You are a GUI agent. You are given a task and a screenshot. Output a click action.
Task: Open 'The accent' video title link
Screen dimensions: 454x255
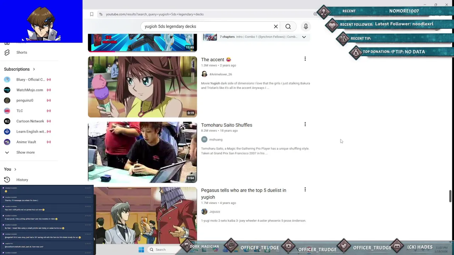pos(216,59)
